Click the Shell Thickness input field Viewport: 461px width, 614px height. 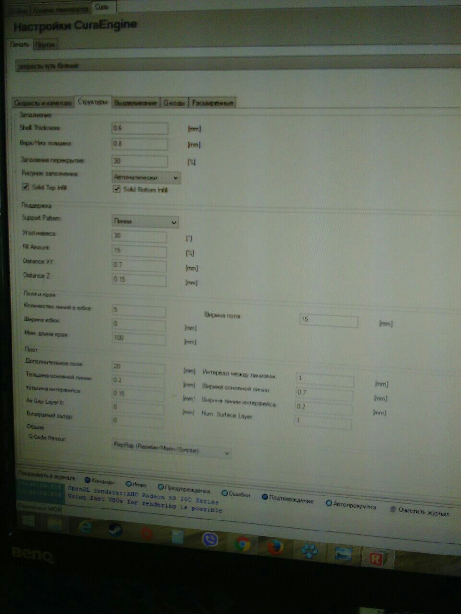coord(140,128)
